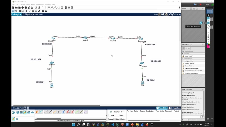The height and width of the screenshot is (127, 226).
Task: Switch to the Physical workspace view
Action: pos(28,14)
